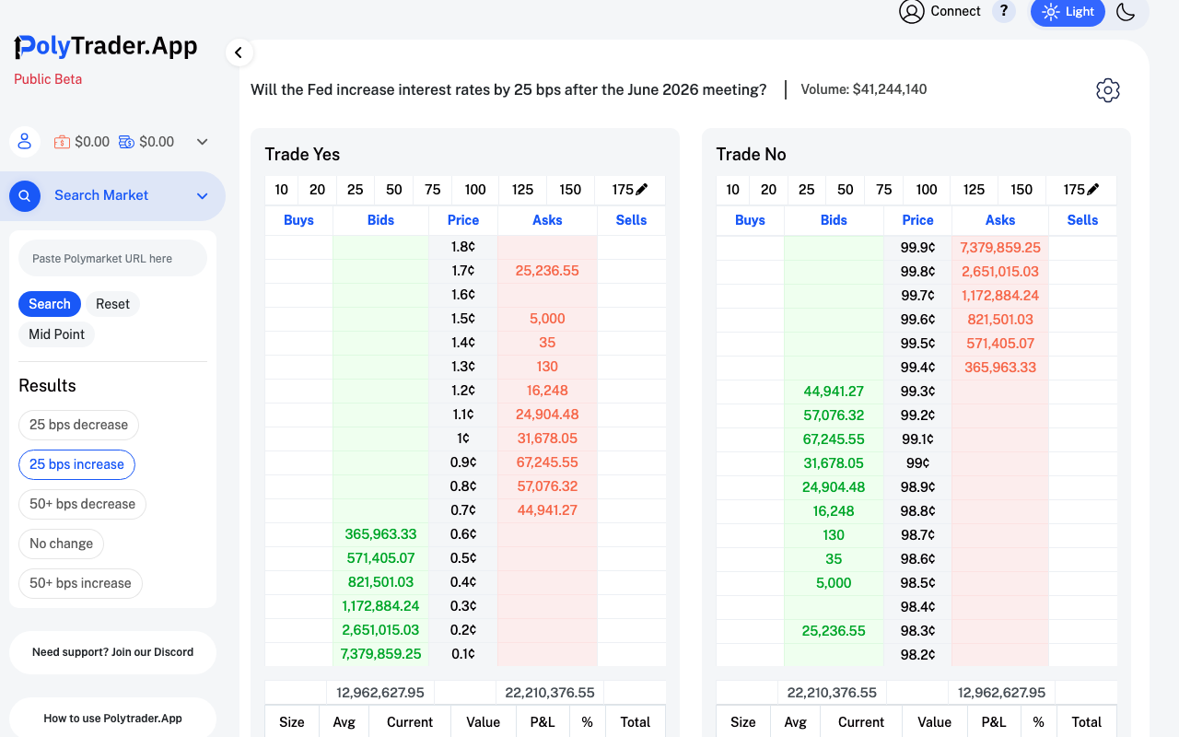Image resolution: width=1179 pixels, height=737 pixels.
Task: Click the P&L column header under Trade Yes
Action: click(543, 722)
